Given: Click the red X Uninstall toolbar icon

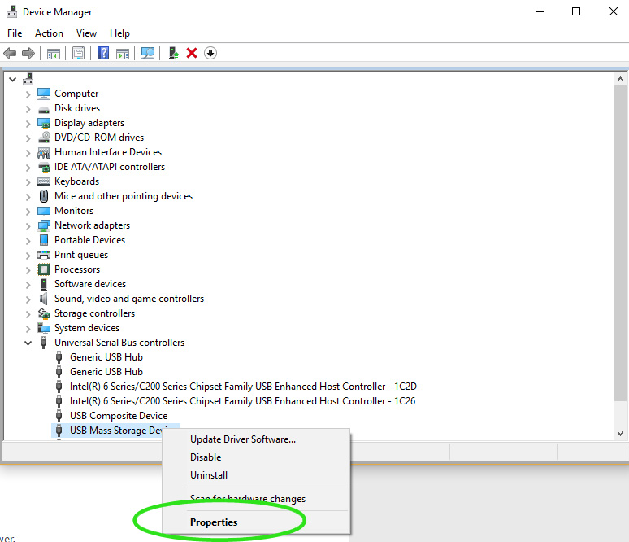Looking at the screenshot, I should (x=192, y=53).
